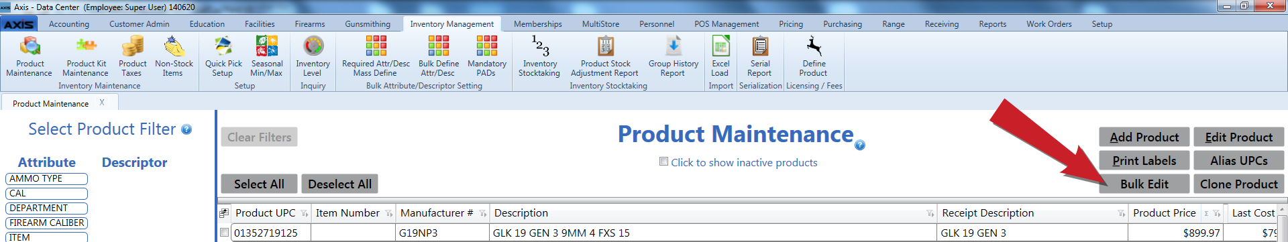Open filter on Description column
The width and height of the screenshot is (1288, 242).
click(x=930, y=214)
